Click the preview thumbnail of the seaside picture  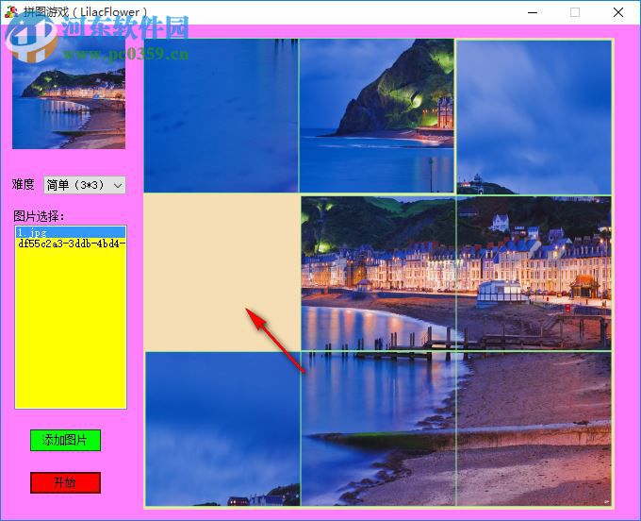click(69, 92)
